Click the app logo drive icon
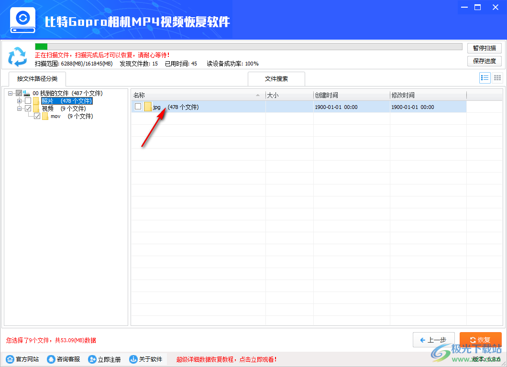This screenshot has height=367, width=507. pos(22,21)
